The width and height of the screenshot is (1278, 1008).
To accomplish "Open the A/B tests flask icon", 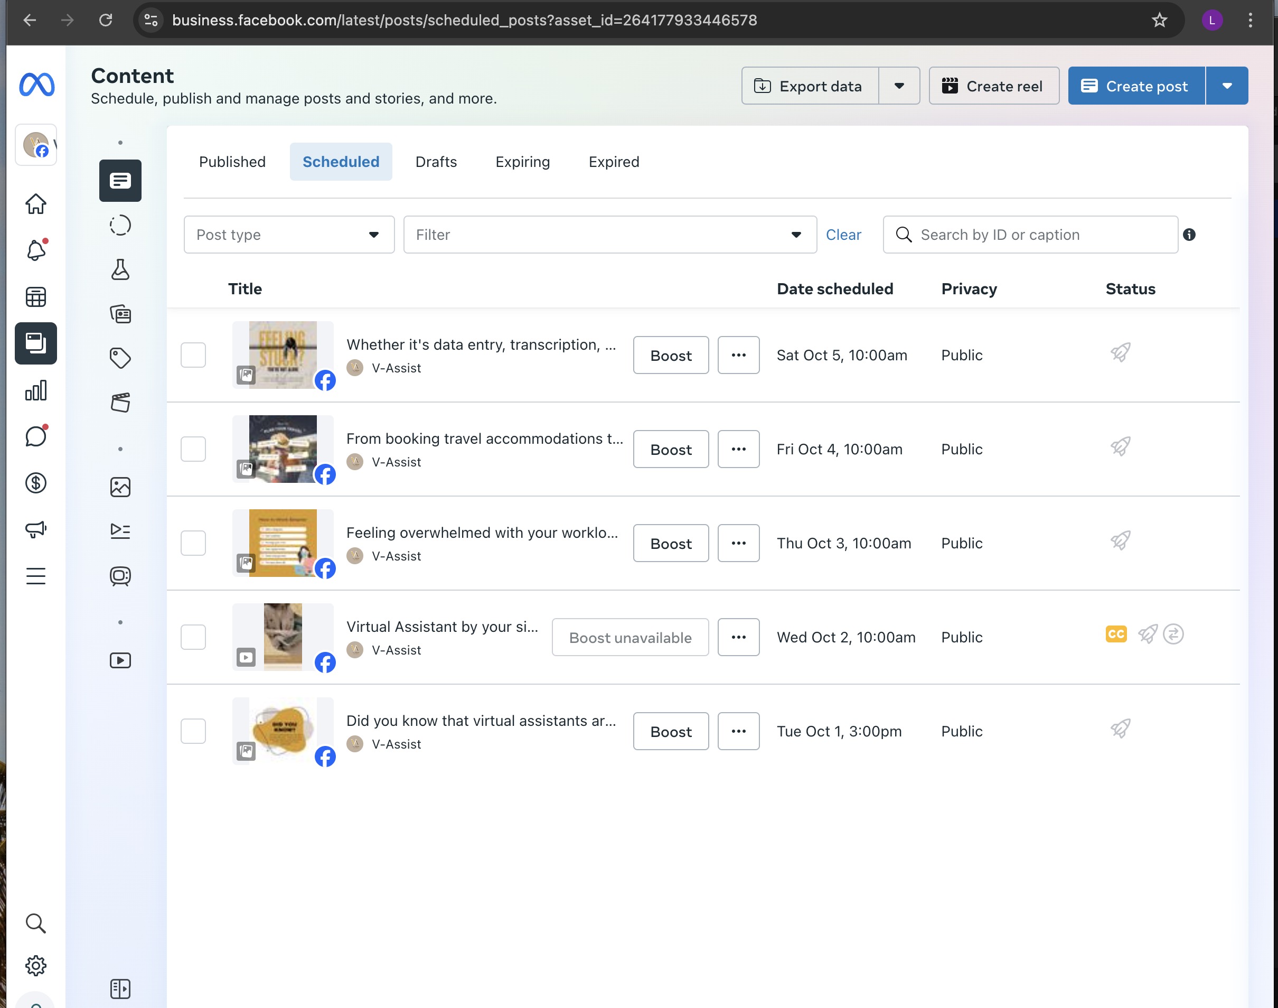I will coord(120,270).
